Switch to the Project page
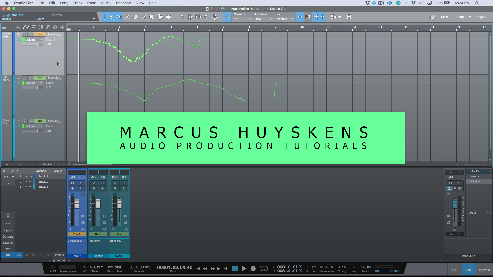The height and width of the screenshot is (277, 493). click(480, 17)
